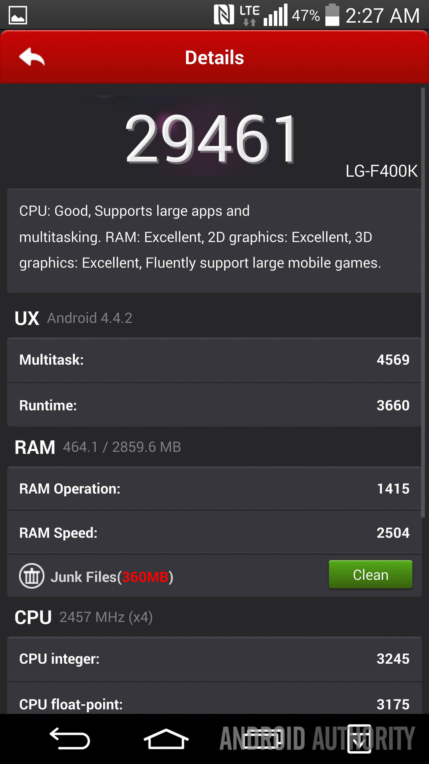Image resolution: width=429 pixels, height=764 pixels.
Task: Open recent apps from the navigation bar
Action: [262, 739]
